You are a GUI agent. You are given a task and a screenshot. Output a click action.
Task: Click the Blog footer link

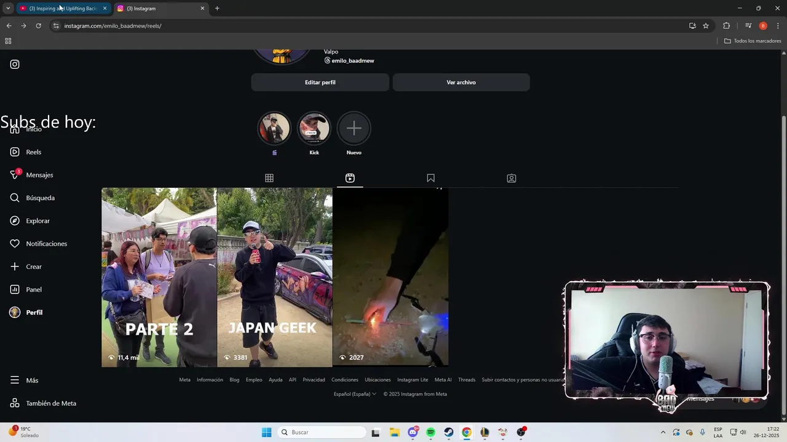pyautogui.click(x=234, y=380)
